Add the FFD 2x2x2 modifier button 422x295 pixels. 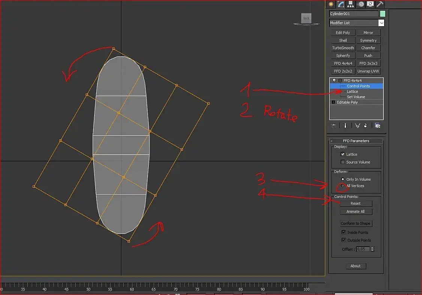(x=343, y=71)
